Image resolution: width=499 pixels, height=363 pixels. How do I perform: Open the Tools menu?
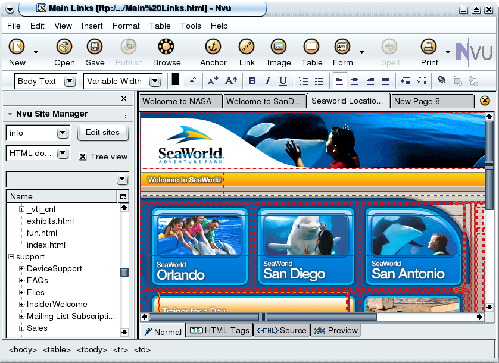click(191, 26)
